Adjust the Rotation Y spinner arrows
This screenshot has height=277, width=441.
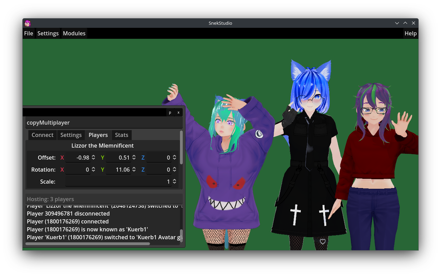(x=134, y=170)
